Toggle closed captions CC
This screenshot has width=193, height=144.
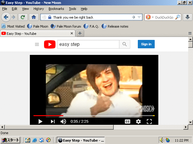pos(128,121)
